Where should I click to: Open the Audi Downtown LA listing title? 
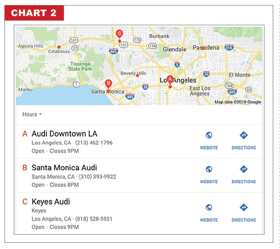65,134
